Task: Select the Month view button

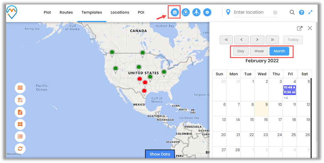Action: (x=279, y=51)
